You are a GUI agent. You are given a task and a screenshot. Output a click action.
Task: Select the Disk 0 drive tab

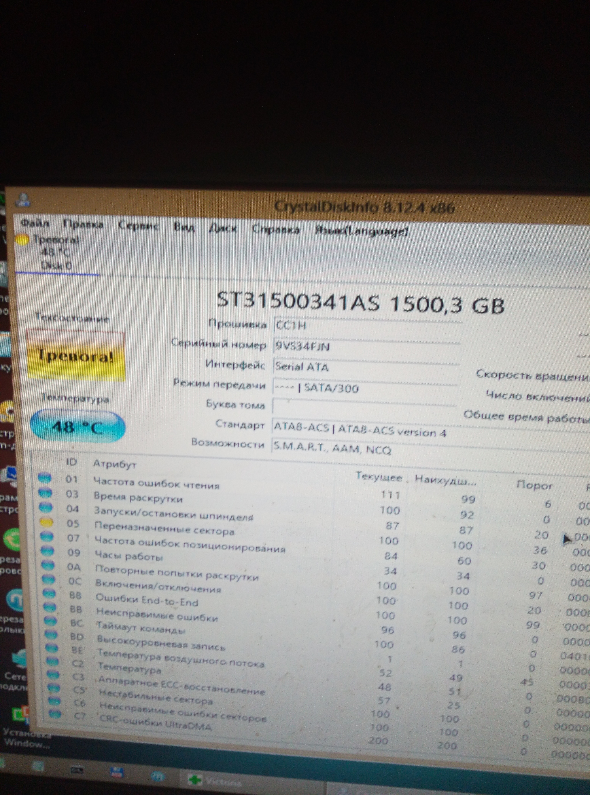click(56, 265)
